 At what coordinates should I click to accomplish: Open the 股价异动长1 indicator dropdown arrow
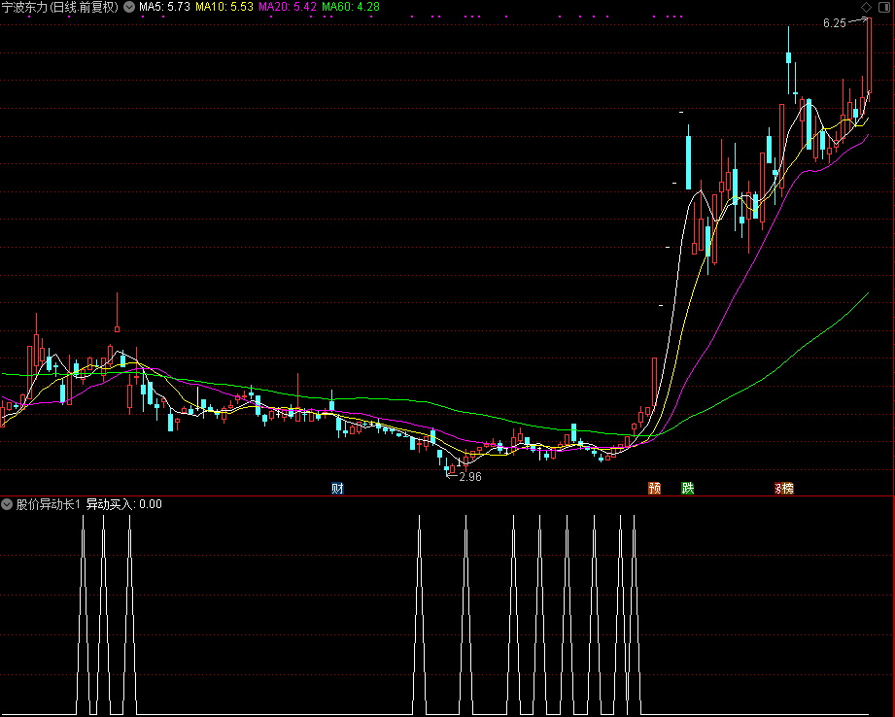tap(7, 504)
